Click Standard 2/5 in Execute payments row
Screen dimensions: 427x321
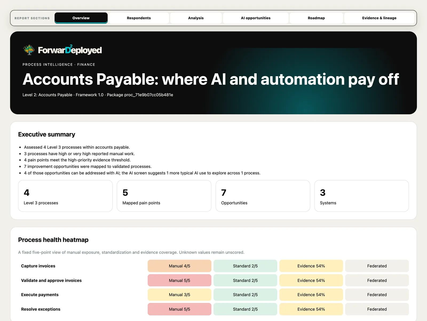coord(245,295)
